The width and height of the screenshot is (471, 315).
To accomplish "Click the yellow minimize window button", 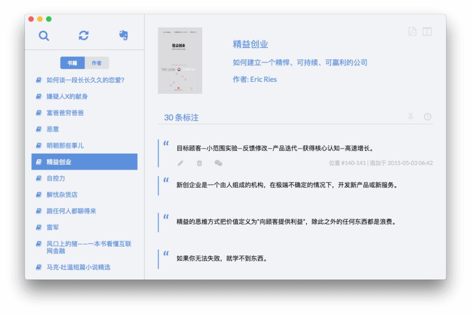I will click(40, 19).
